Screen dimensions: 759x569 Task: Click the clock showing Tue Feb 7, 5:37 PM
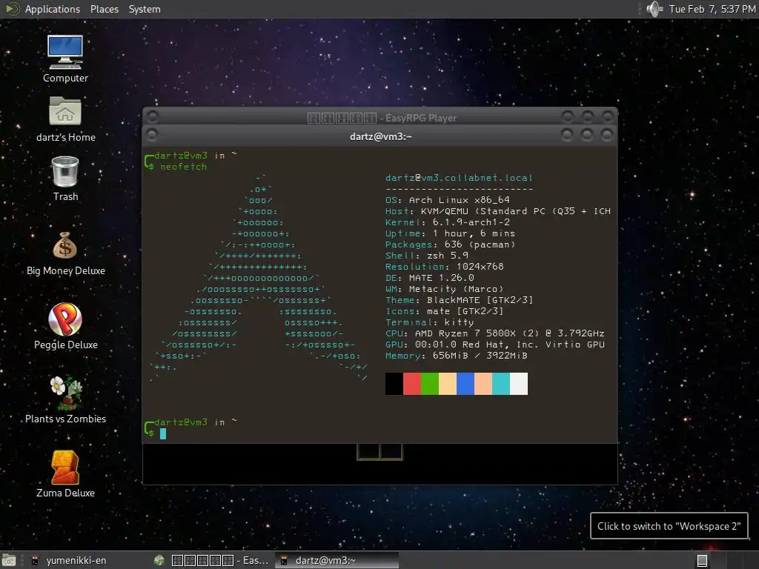[712, 9]
